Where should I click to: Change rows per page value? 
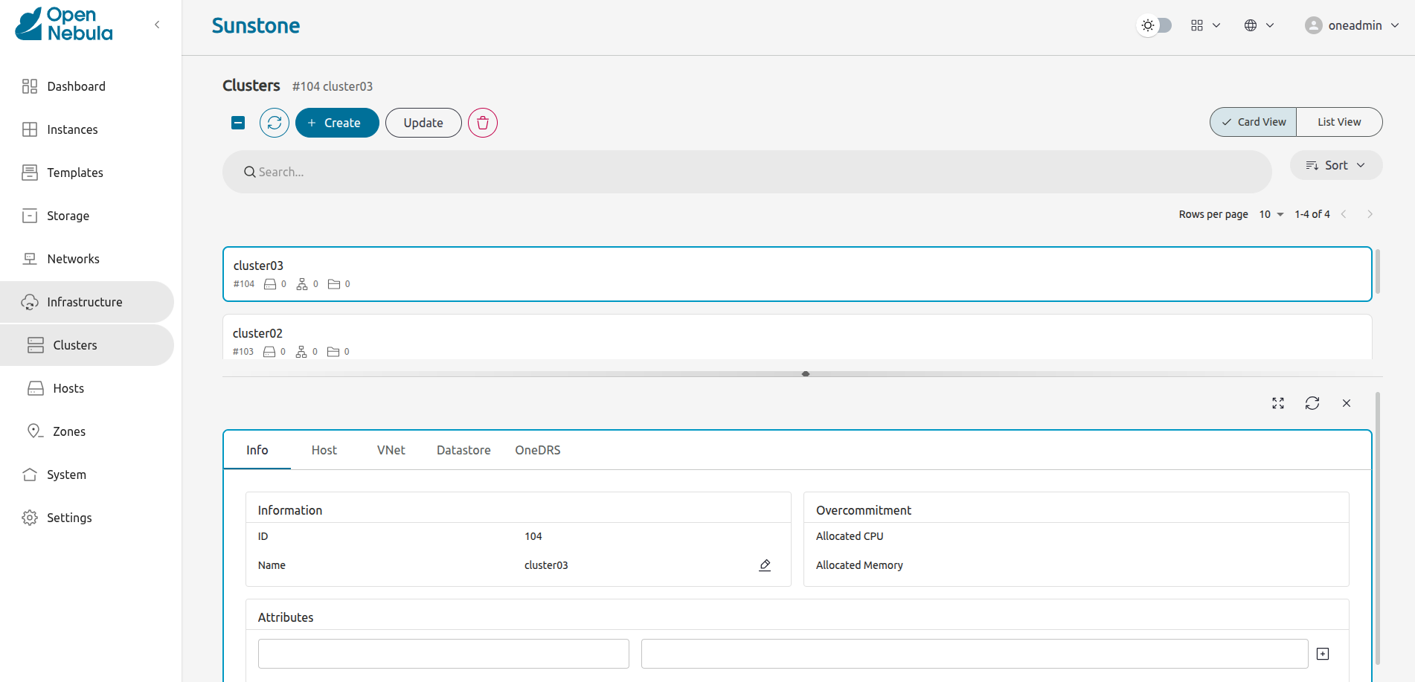pos(1271,214)
